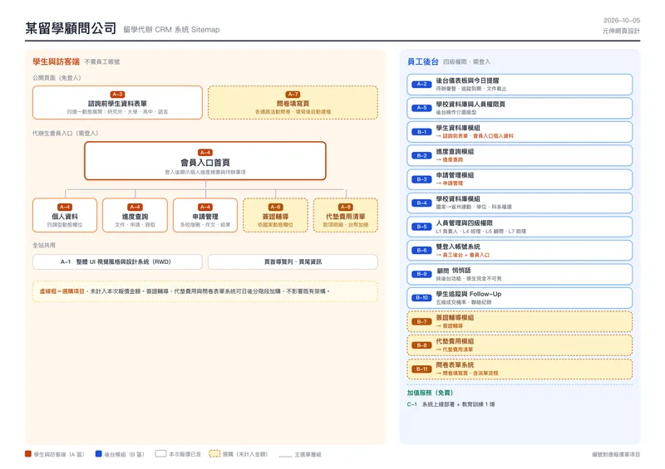
Task: Follow the → 諮詢前表單・會員入口個人資料 link text
Action: (475, 136)
